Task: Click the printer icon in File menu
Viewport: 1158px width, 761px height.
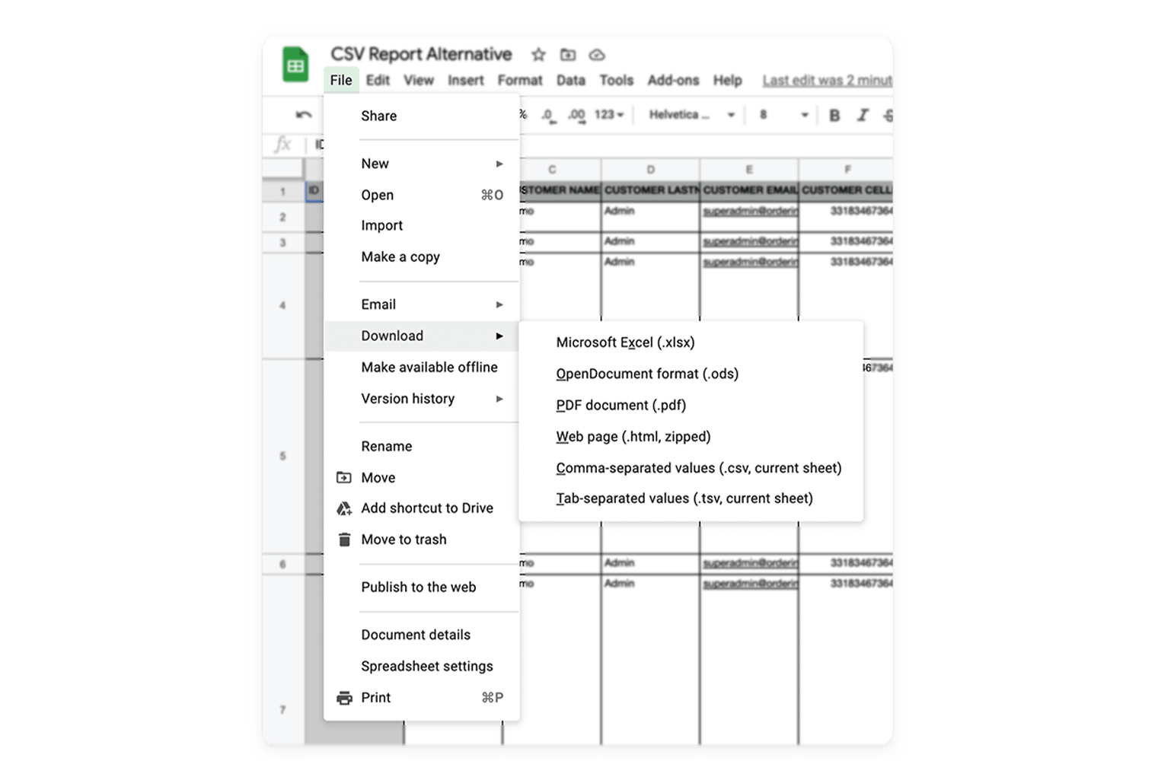Action: pos(344,698)
